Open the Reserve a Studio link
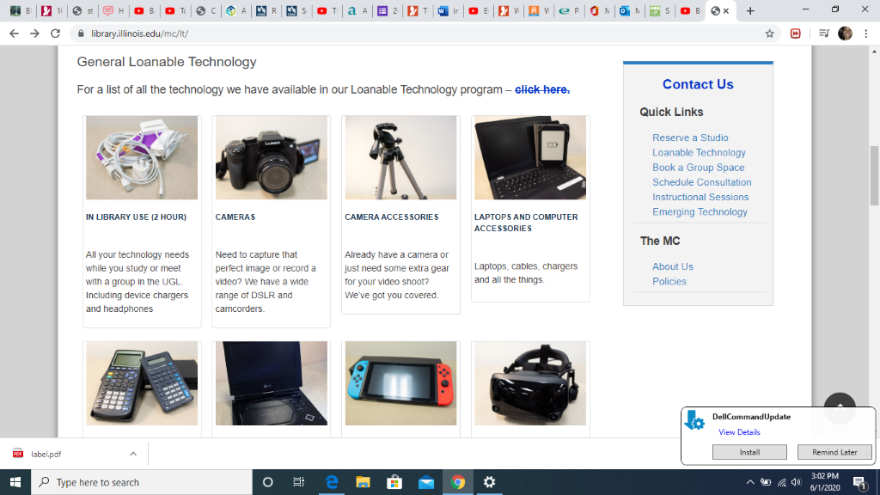 tap(690, 138)
